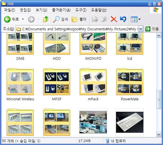Expand the Views button dropdown arrow

click(x=140, y=19)
